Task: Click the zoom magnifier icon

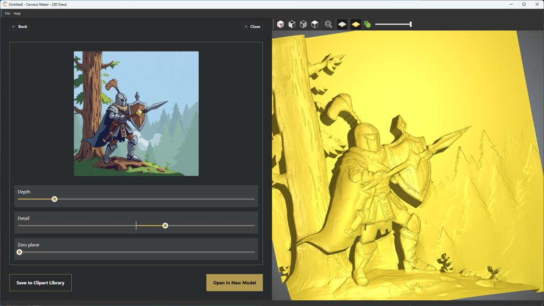Action: click(x=328, y=24)
